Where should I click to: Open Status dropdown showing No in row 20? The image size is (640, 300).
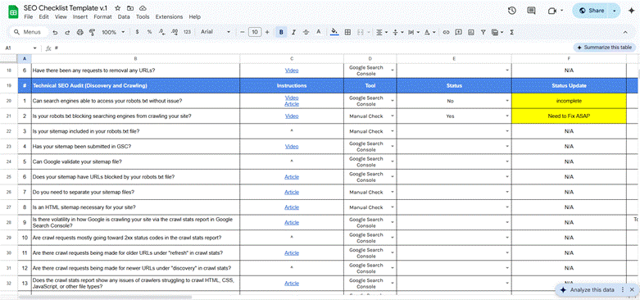[507, 101]
